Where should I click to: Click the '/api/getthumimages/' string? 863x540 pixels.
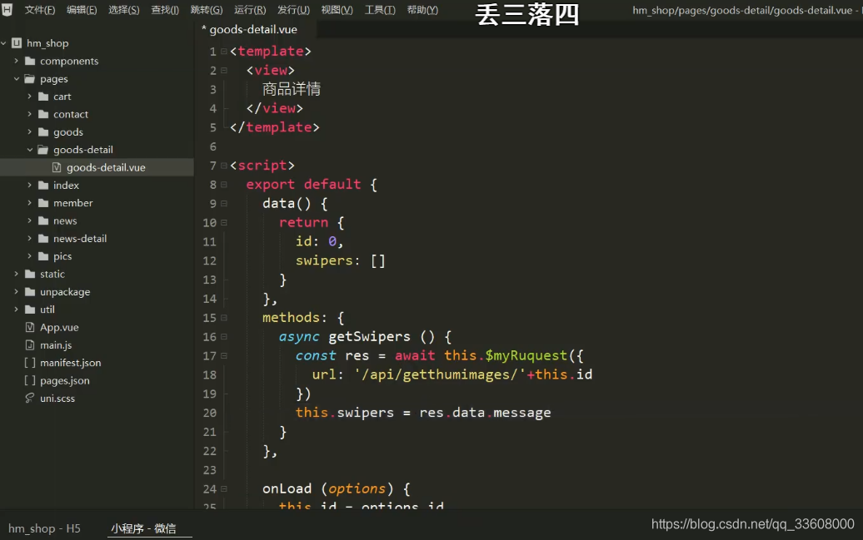pos(440,375)
